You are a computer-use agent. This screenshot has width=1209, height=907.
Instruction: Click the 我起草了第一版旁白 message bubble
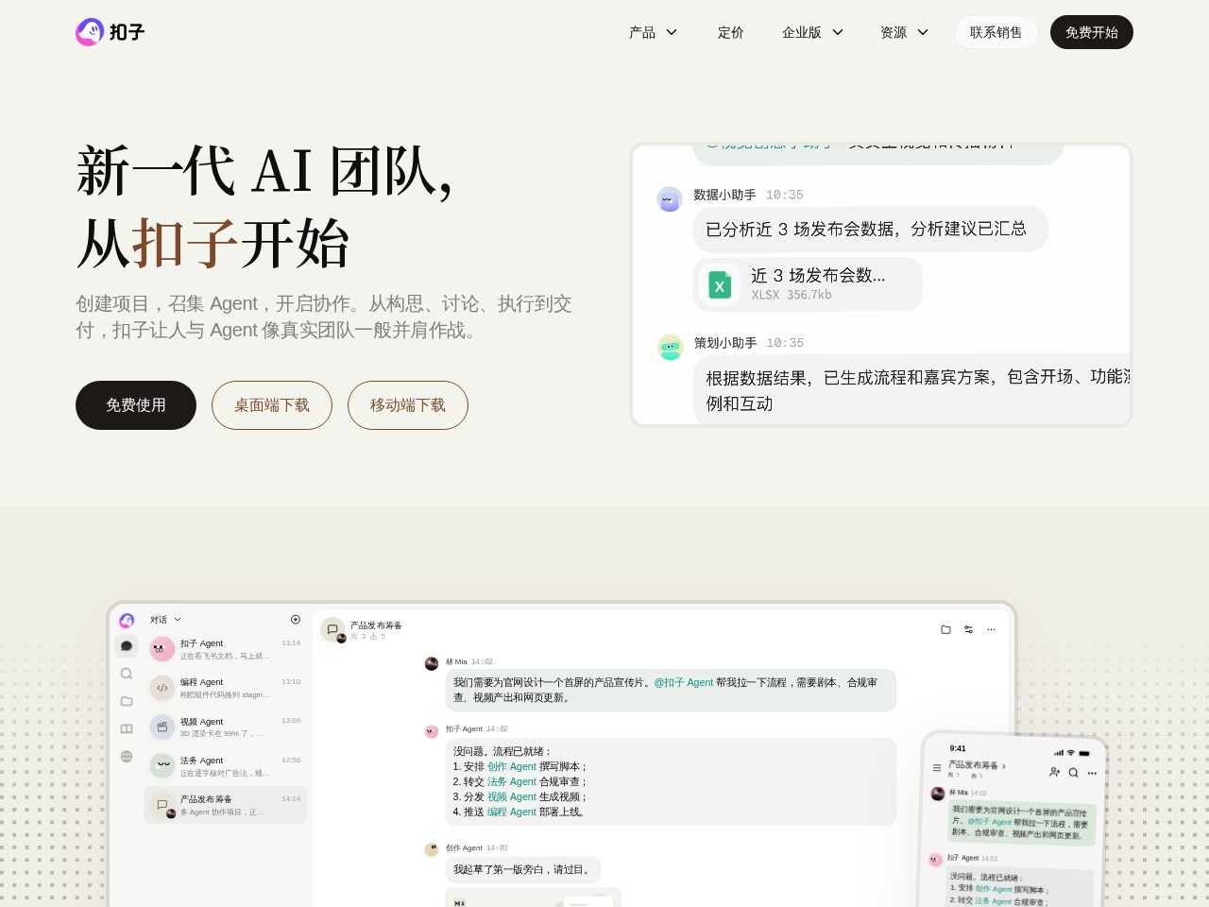pyautogui.click(x=523, y=870)
